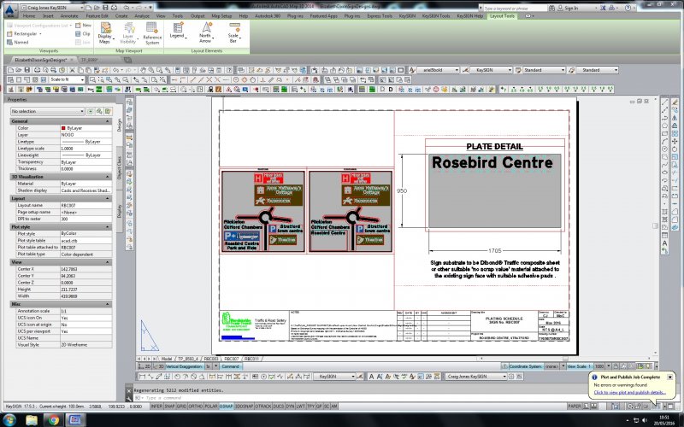Insert a North Arrow element
Screen dimensions: 684x427
click(x=205, y=33)
